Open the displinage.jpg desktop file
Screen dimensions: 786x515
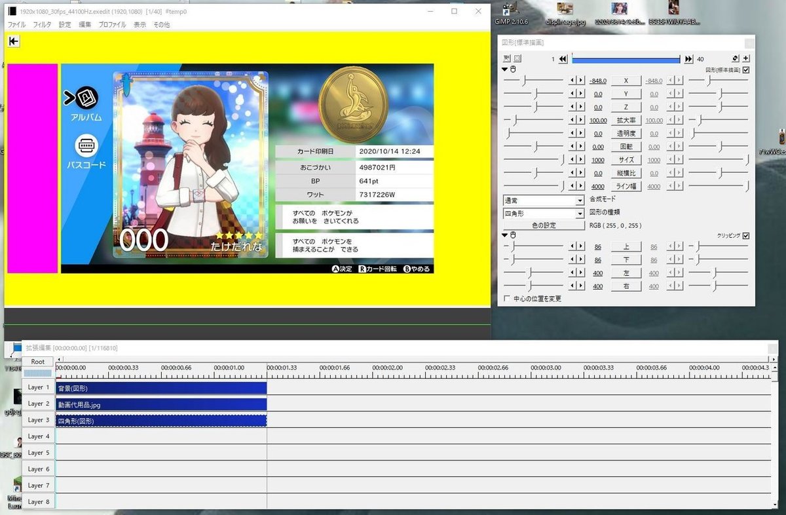pos(565,14)
